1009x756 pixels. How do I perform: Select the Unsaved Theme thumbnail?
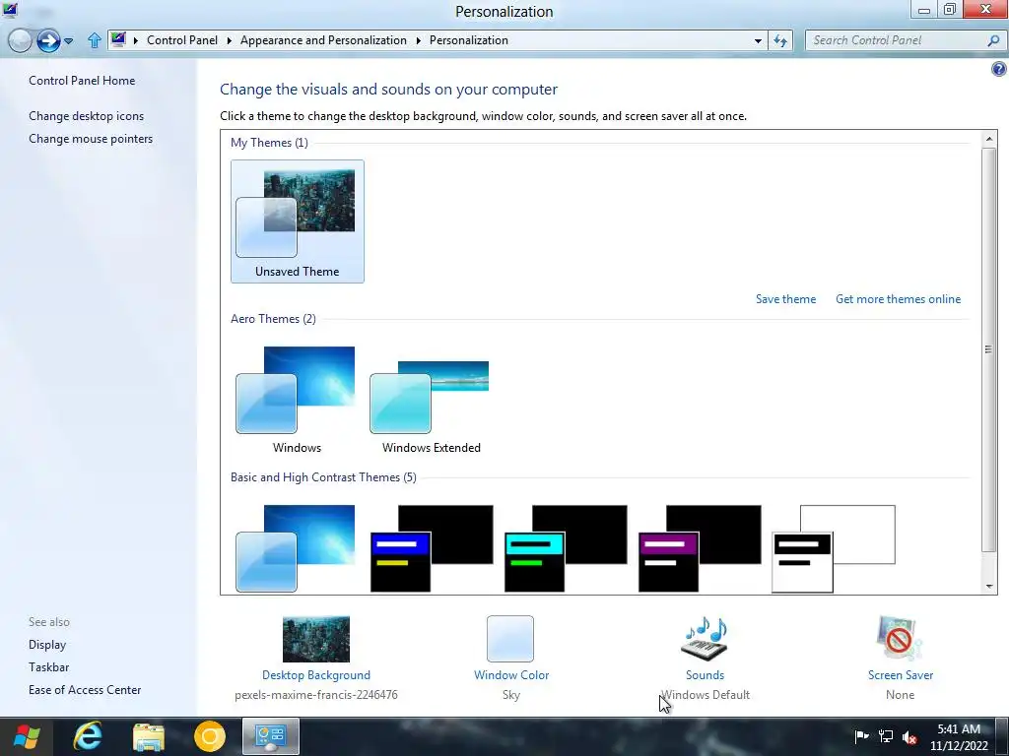tap(298, 221)
